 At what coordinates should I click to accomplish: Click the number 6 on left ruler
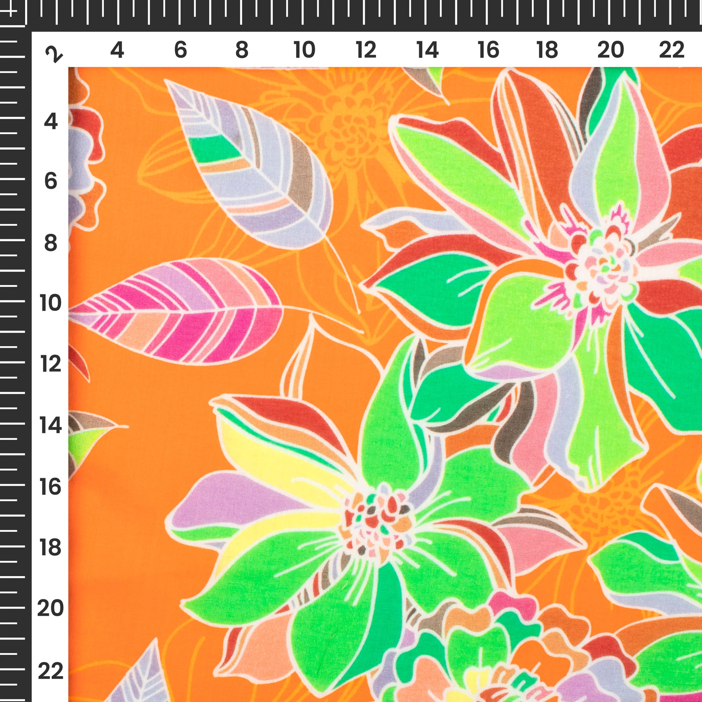pos(51,181)
